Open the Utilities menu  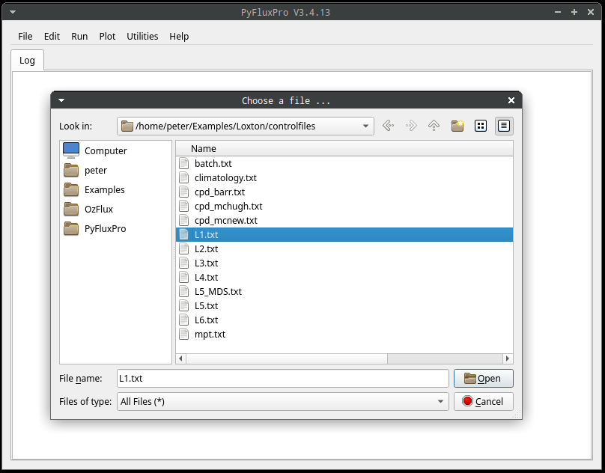click(x=142, y=36)
